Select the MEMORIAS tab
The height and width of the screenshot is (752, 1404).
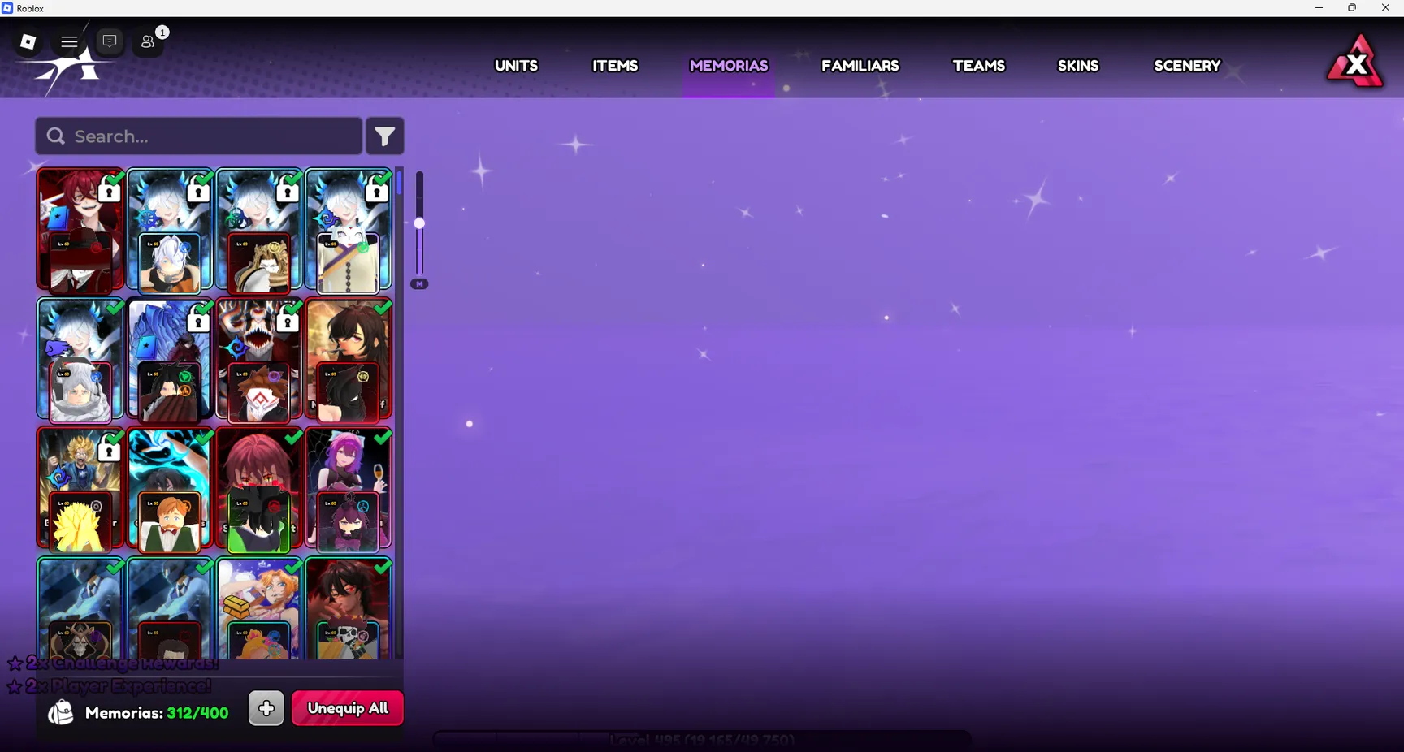(729, 66)
